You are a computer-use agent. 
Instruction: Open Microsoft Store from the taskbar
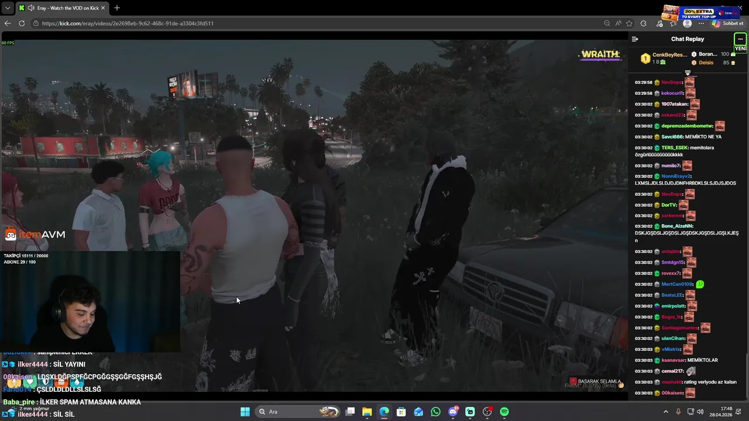coord(401,412)
